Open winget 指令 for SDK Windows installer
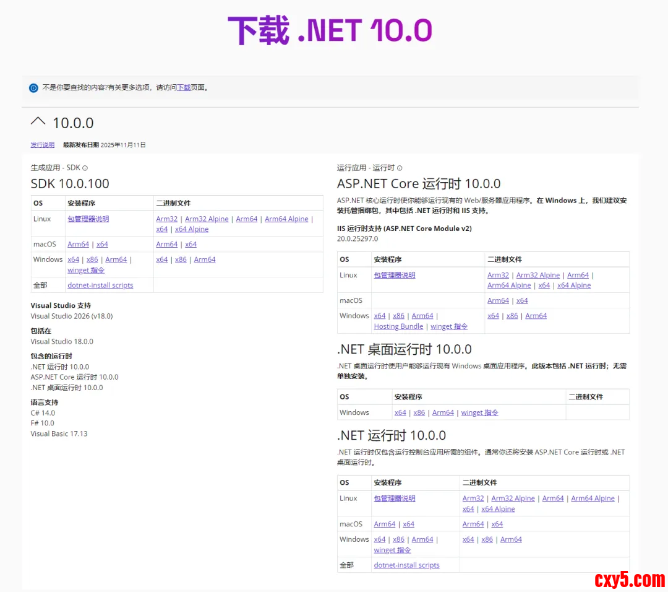Screen dimensions: 668x592 click(86, 270)
